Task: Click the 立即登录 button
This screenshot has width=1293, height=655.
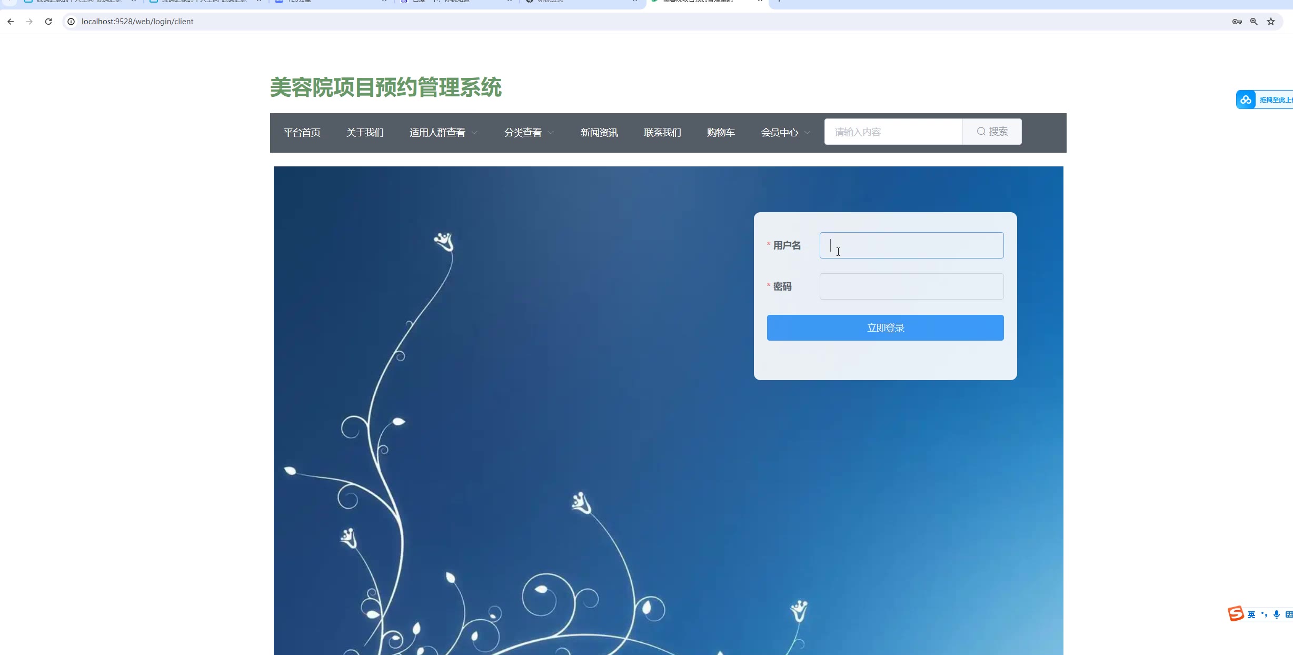Action: (x=885, y=328)
